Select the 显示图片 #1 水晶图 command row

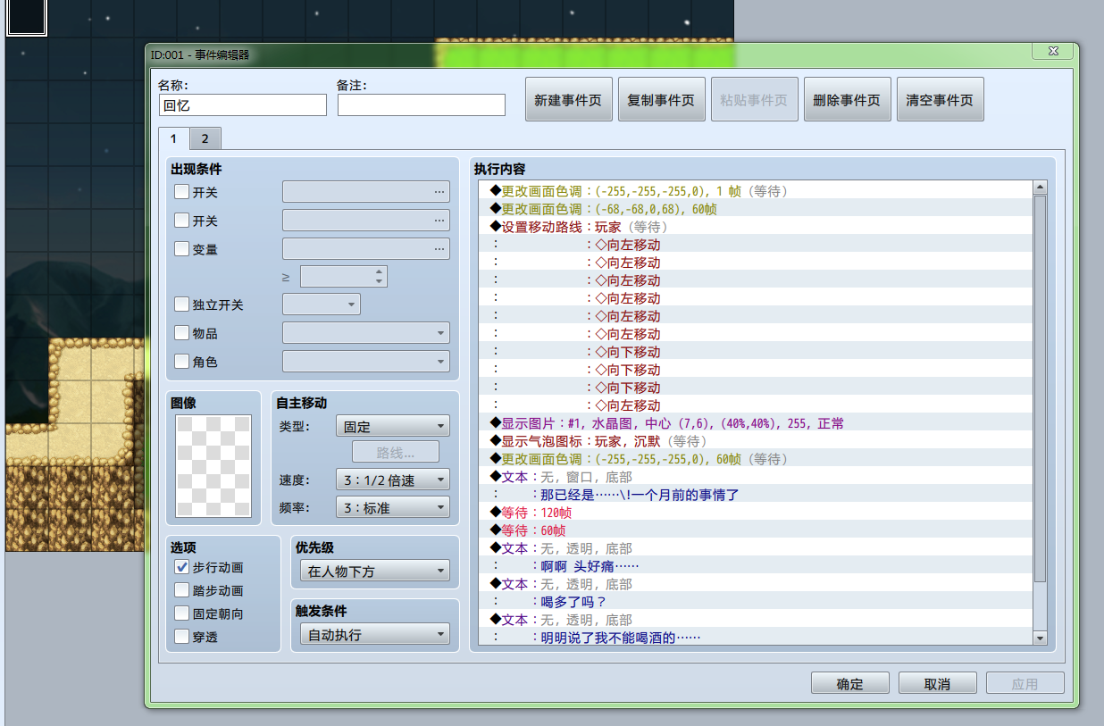pyautogui.click(x=755, y=423)
